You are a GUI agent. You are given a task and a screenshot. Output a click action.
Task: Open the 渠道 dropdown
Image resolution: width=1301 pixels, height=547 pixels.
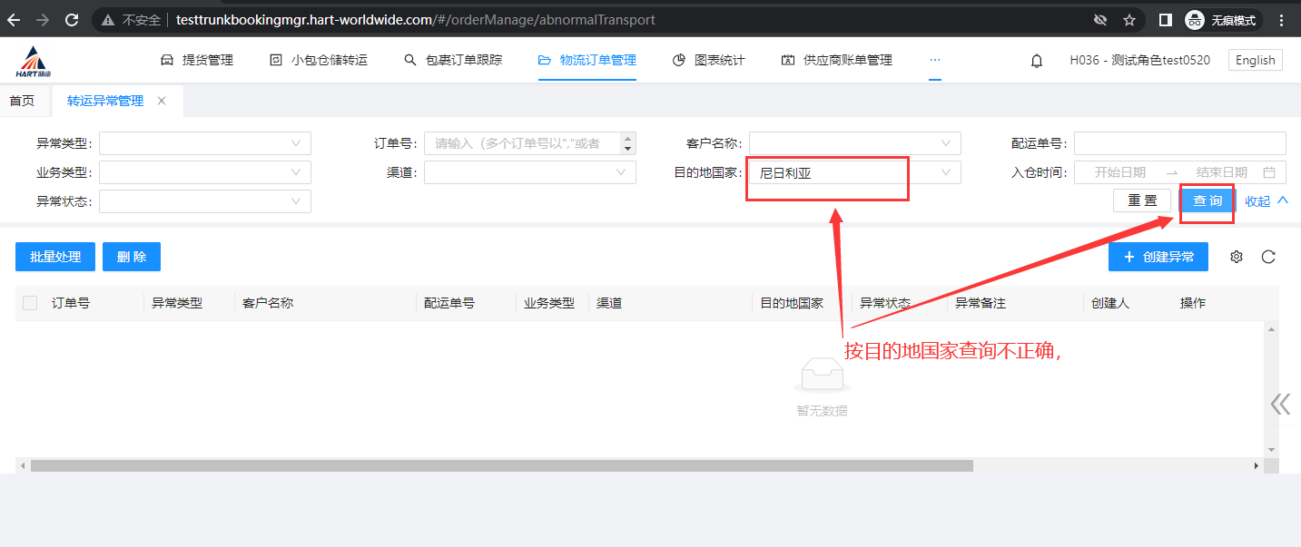pos(529,172)
